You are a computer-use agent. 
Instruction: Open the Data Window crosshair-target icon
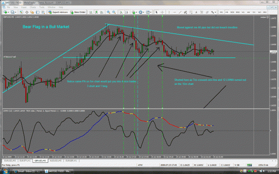(27, 12)
